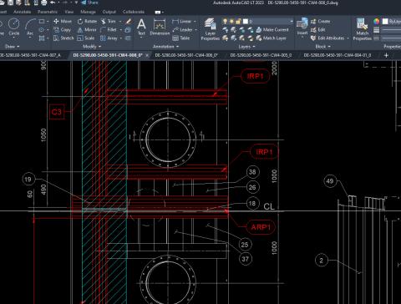Click Match Layer button
This screenshot has height=304, width=401.
272,38
